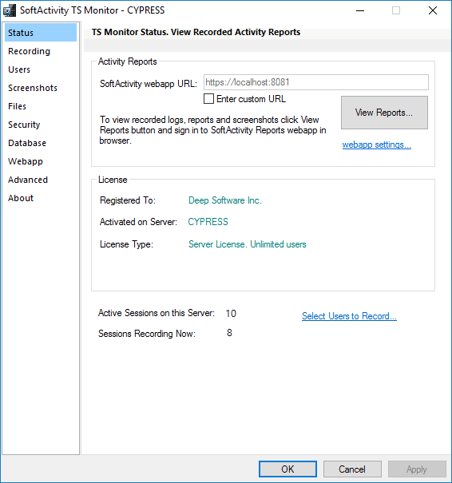Click the 'License Type:' label
The image size is (452, 483).
coord(126,244)
